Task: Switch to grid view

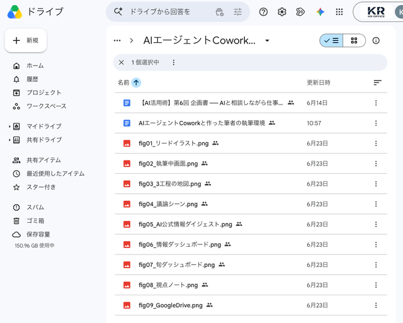Action: click(x=354, y=40)
